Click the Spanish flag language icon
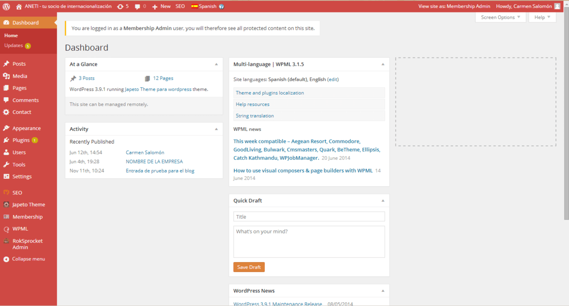Screen dimensions: 569x306 point(194,6)
